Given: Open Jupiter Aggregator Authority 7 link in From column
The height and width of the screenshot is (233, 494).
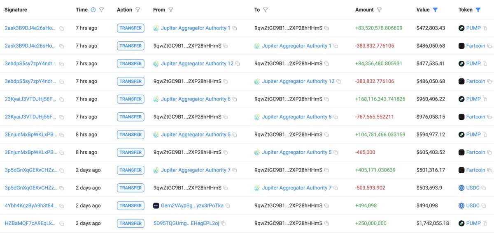Looking at the screenshot, I should click(196, 170).
